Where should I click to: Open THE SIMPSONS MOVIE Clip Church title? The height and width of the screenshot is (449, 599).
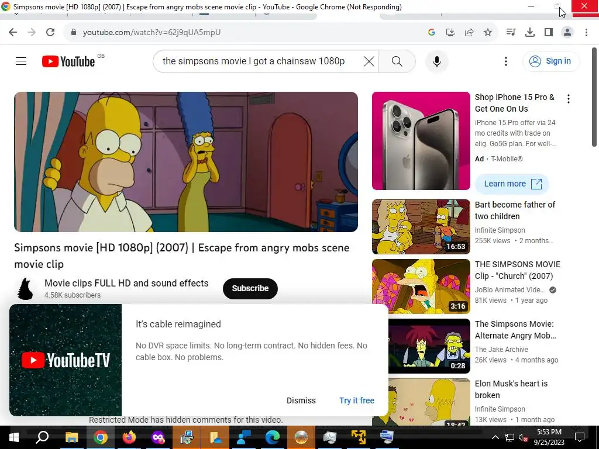click(x=518, y=270)
